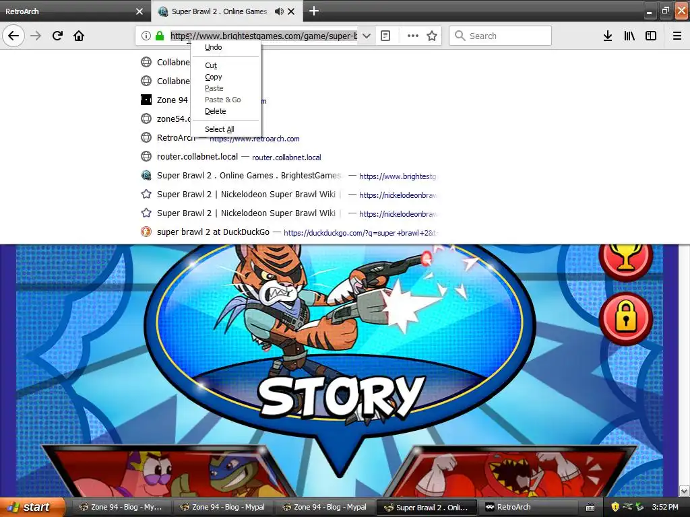Choose Select All in the context menu
This screenshot has height=517, width=690.
click(226, 129)
